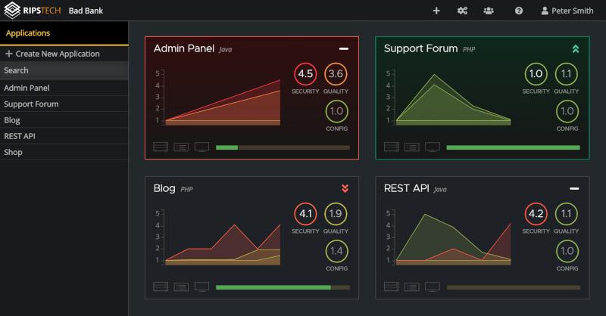Click Support Forum first bottom table icon
The image size is (606, 316).
[391, 147]
